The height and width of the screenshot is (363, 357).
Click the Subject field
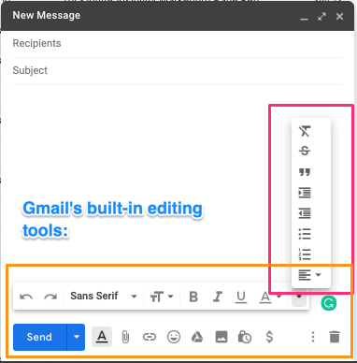click(178, 70)
